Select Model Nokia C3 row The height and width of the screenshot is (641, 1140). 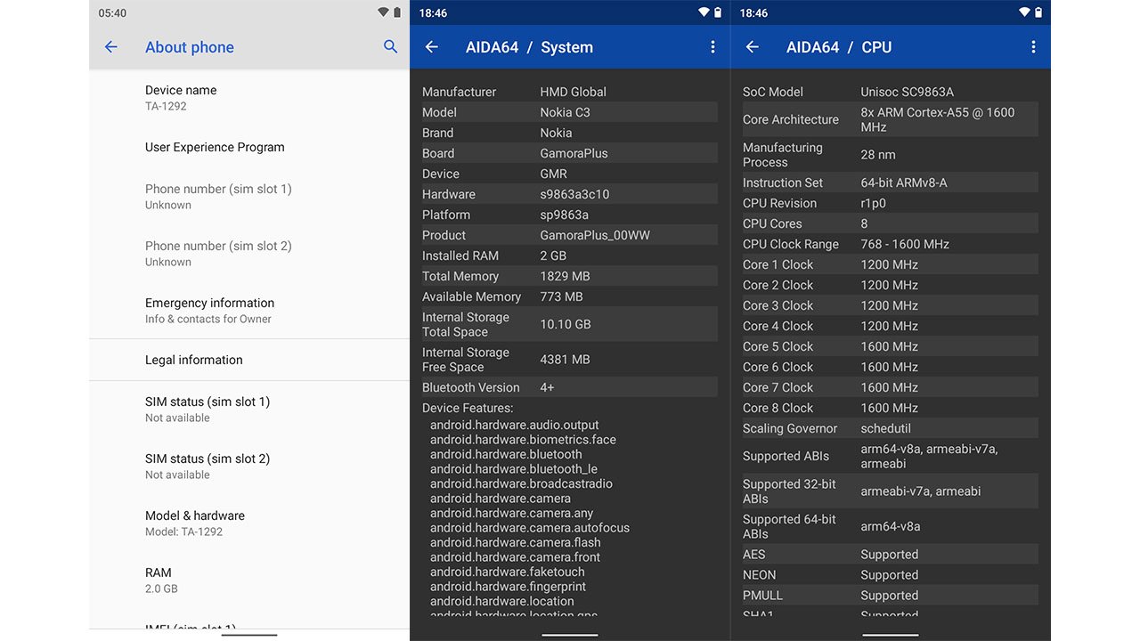[570, 112]
